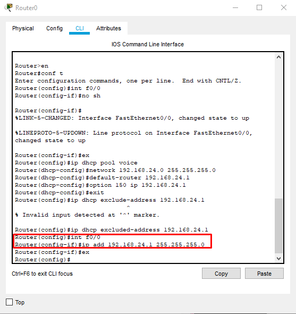Click the empty scrollbar track above thumb
The height and width of the screenshot is (314, 296).
tap(278, 129)
